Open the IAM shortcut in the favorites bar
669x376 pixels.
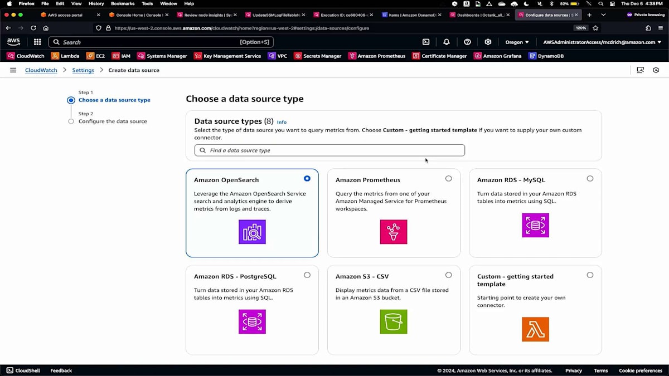121,56
